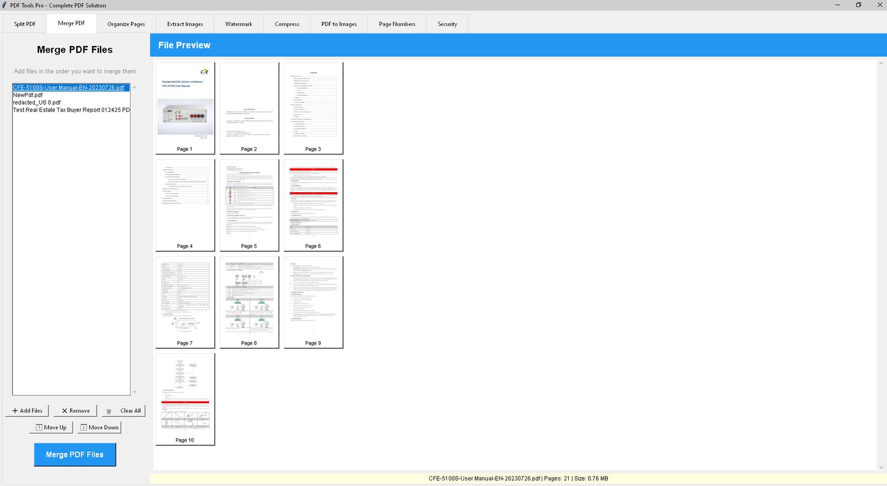Image resolution: width=887 pixels, height=486 pixels.
Task: Select the Page Numbers tab
Action: pyautogui.click(x=397, y=24)
